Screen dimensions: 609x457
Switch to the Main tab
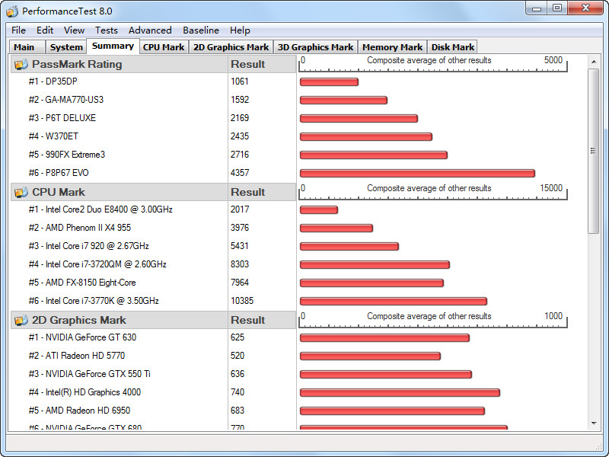click(27, 47)
